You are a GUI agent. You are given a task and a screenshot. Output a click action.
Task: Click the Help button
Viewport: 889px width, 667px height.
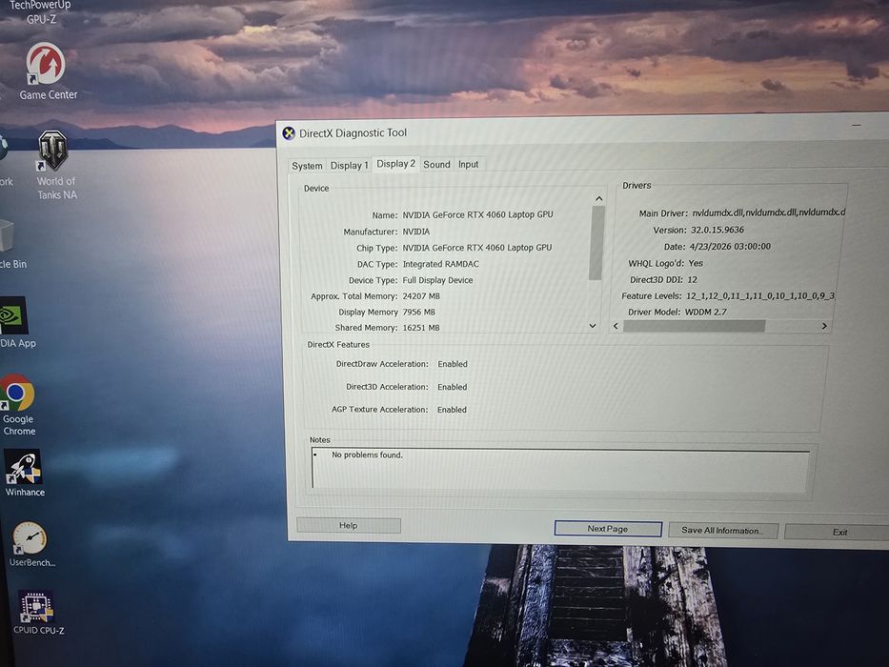coord(348,525)
